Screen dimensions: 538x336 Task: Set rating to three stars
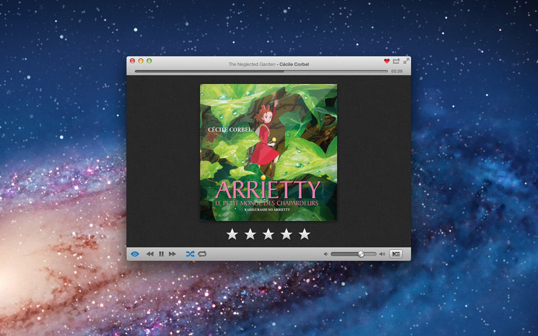[268, 234]
